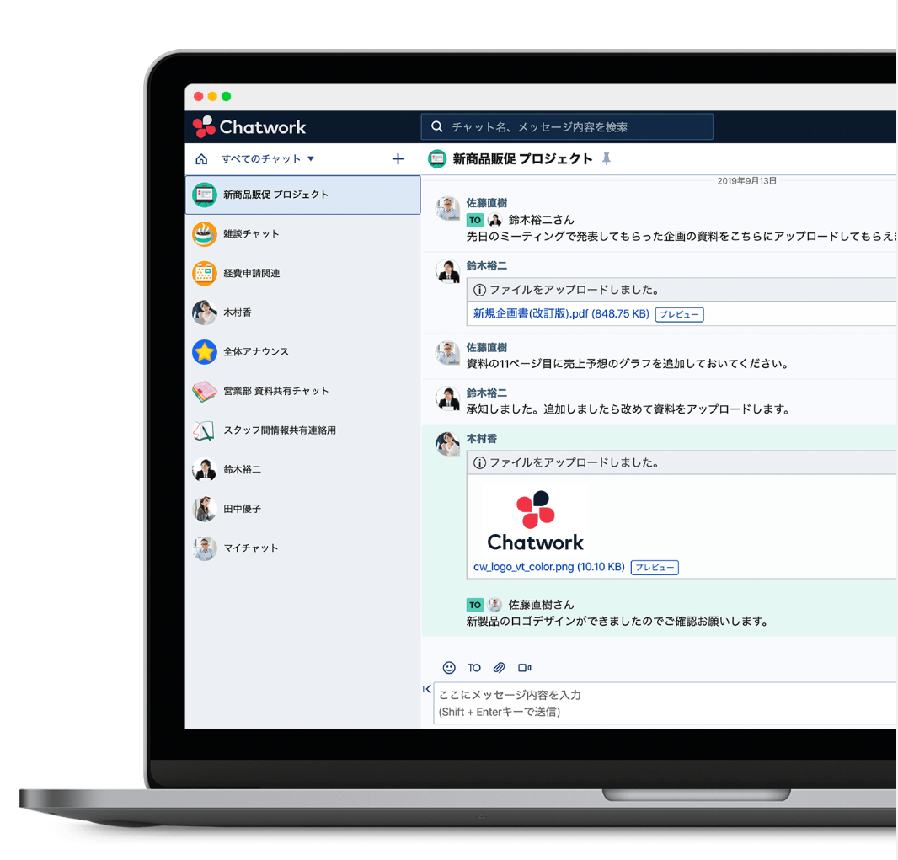Viewport: 898px width, 860px height.
Task: Select 新商品販促 プロジェクト chat in sidebar
Action: click(x=302, y=195)
